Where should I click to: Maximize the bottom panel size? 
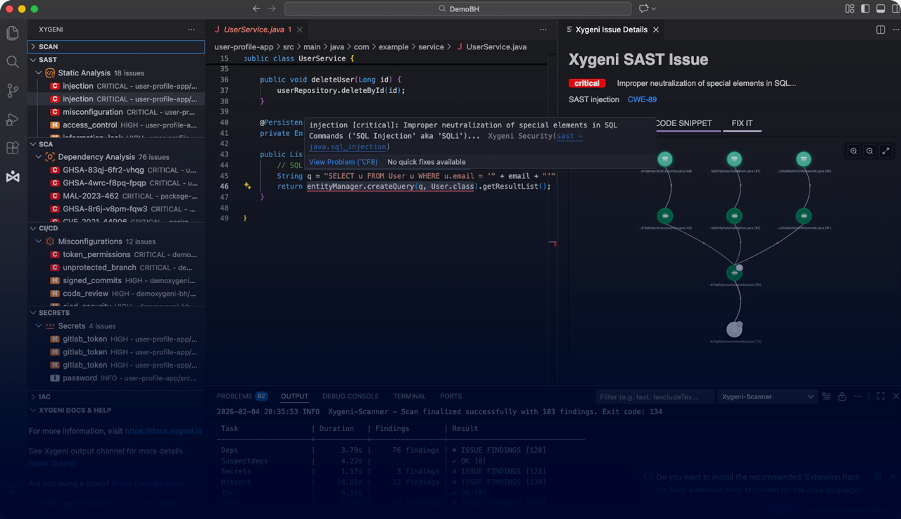pos(881,396)
